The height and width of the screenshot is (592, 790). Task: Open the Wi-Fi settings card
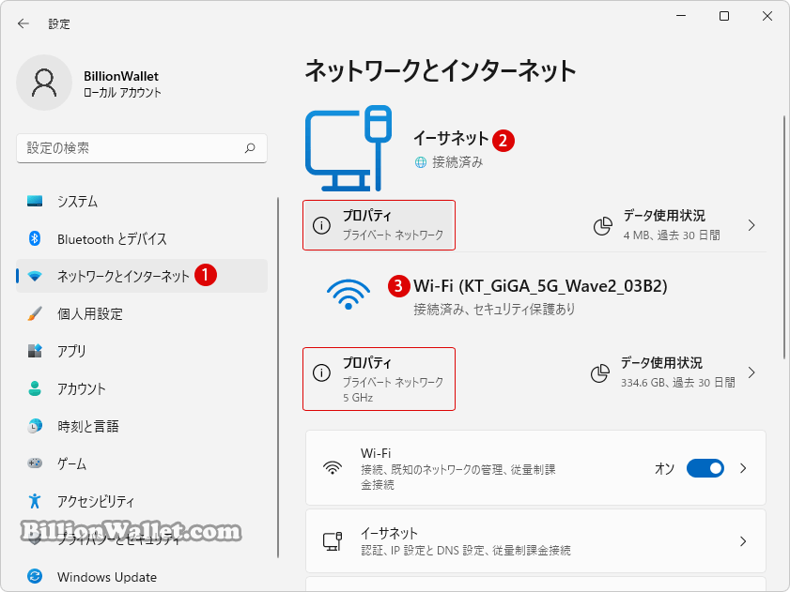pos(535,467)
